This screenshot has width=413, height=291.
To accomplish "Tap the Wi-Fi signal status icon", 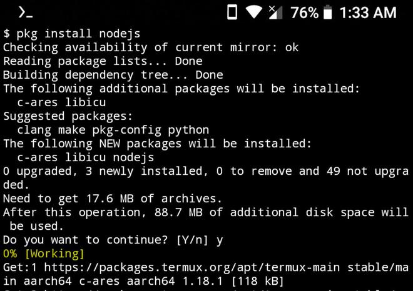I will [x=253, y=12].
